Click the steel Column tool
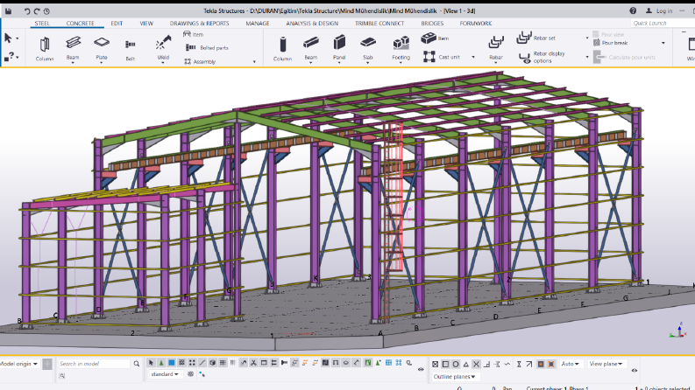 point(45,48)
